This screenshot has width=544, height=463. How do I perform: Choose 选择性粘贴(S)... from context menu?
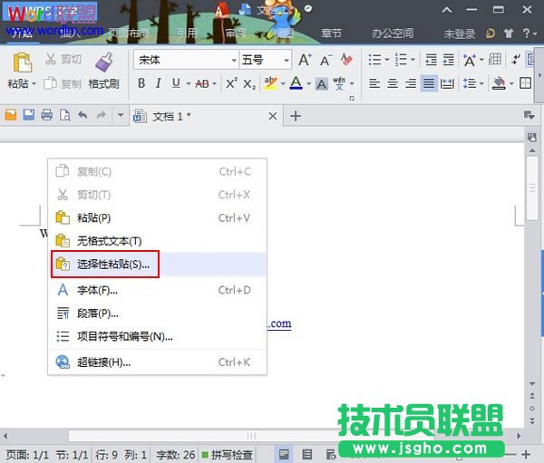click(x=158, y=265)
